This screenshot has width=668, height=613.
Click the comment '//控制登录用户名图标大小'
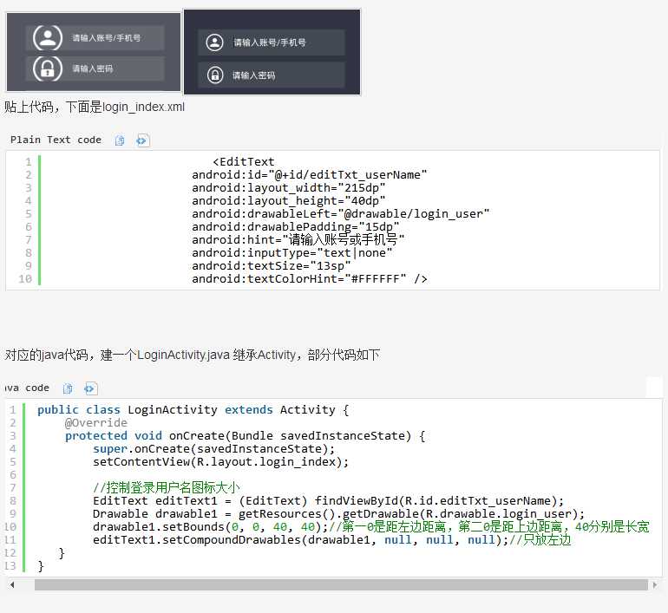(167, 487)
